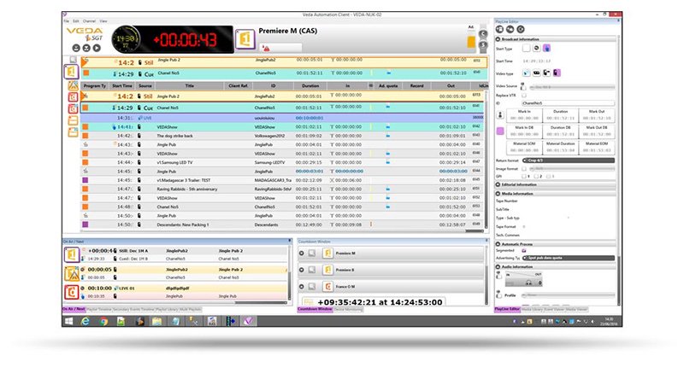684x373 pixels.
Task: Click the red alarm warning icon under Premiere M
Action: (x=266, y=48)
